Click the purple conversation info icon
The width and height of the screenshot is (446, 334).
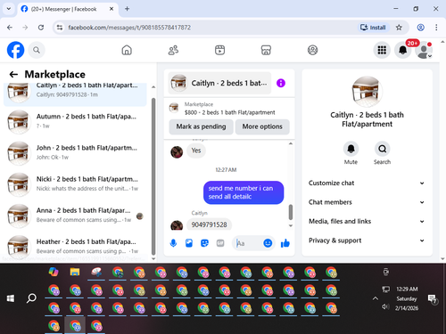(281, 83)
